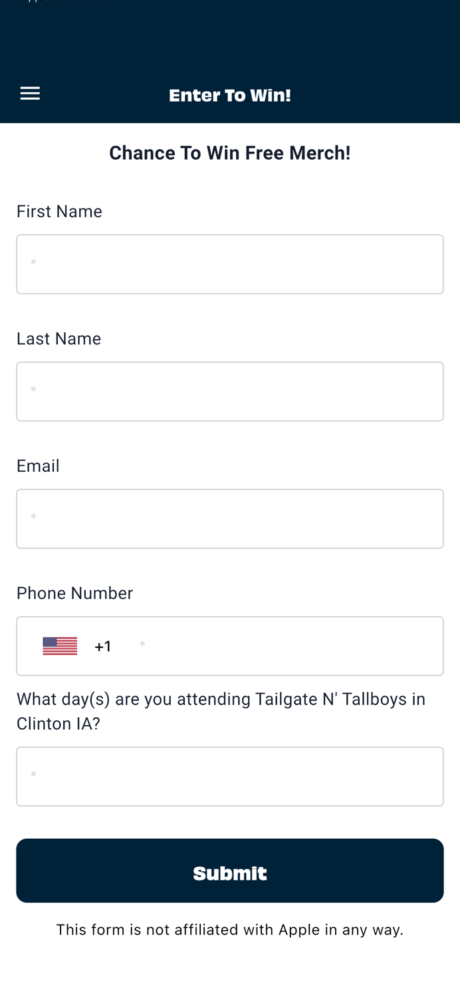Focus the Email input box
Screen dimensions: 460x997
(x=229, y=518)
